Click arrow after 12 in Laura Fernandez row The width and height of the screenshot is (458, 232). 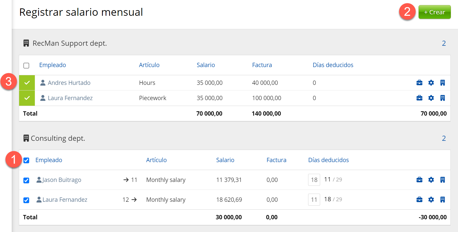tap(134, 200)
